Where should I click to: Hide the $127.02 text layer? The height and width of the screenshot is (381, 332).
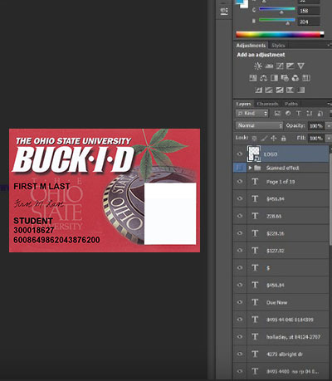tap(240, 251)
